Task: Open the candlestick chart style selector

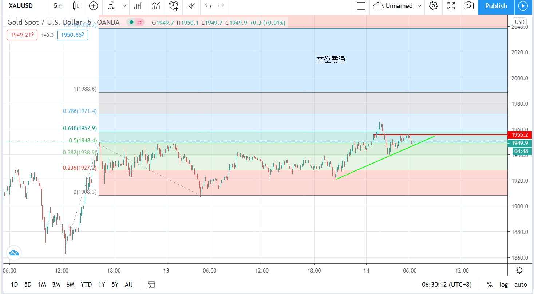Action: [76, 6]
